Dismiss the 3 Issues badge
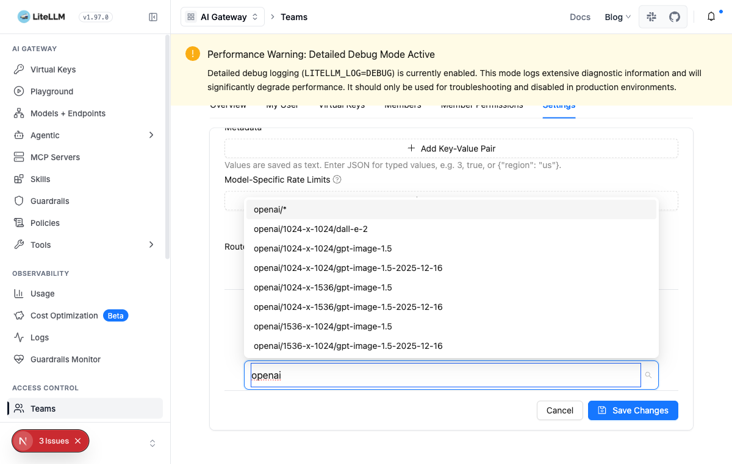 pos(77,441)
